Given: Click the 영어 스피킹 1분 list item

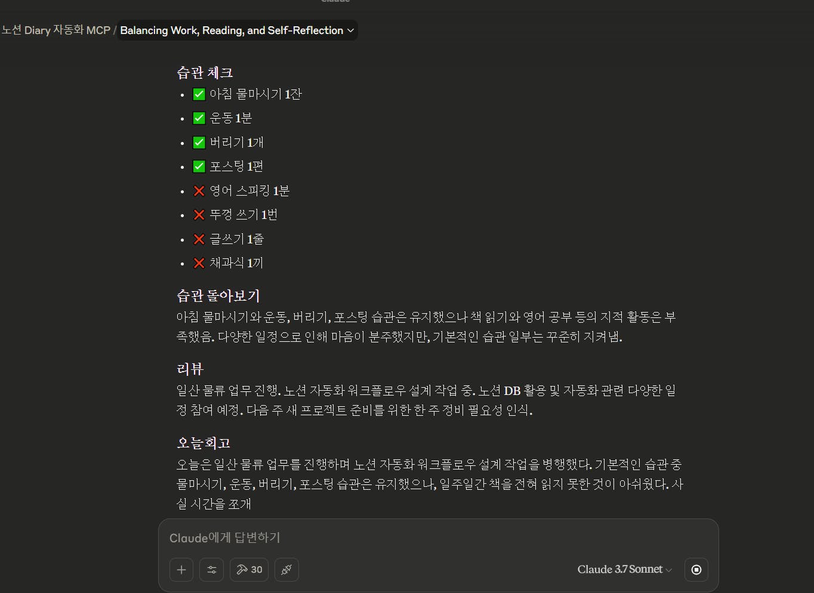Looking at the screenshot, I should [x=242, y=191].
